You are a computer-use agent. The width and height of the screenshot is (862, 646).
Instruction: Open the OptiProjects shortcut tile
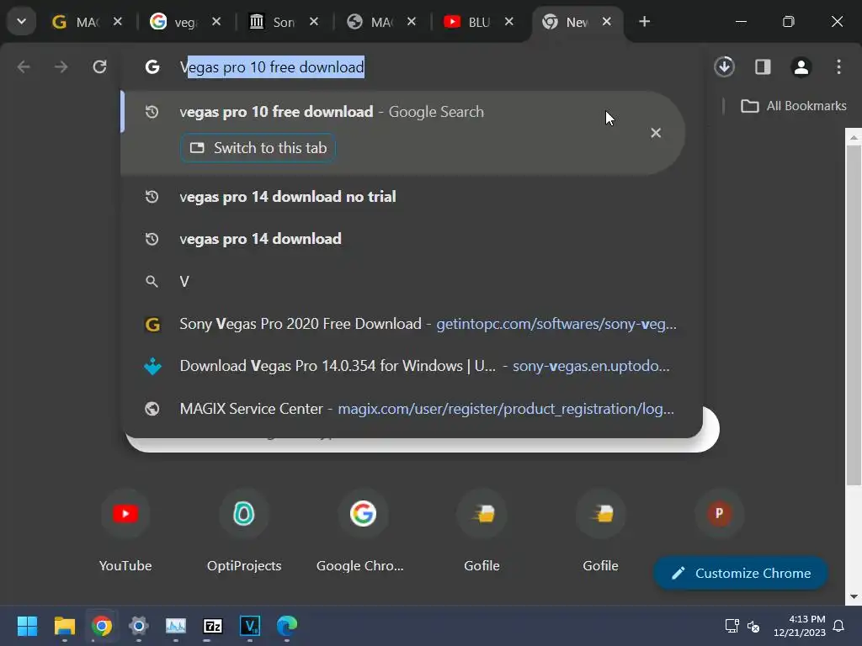pos(244,532)
